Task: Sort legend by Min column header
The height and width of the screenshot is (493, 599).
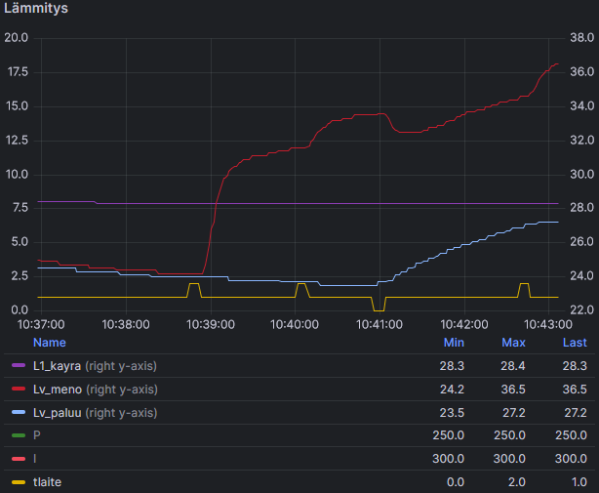Action: click(x=454, y=343)
